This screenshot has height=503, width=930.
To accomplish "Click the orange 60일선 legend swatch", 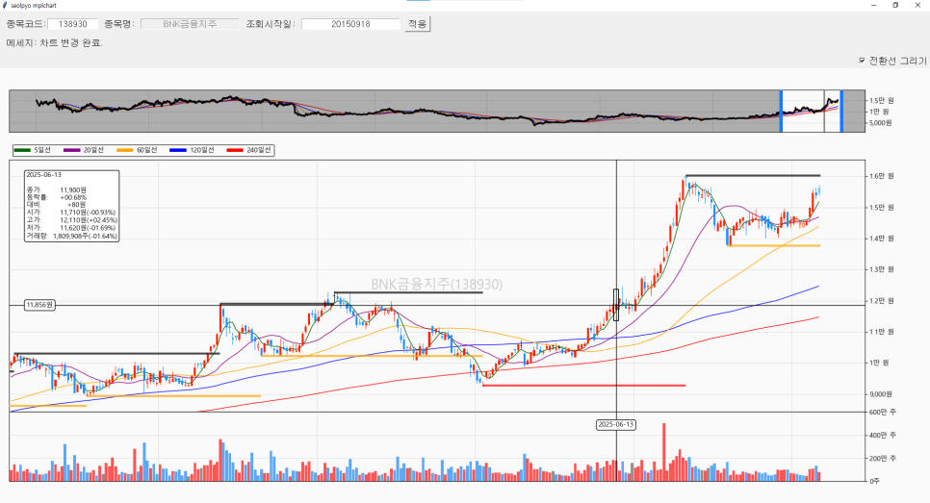I will (x=125, y=150).
